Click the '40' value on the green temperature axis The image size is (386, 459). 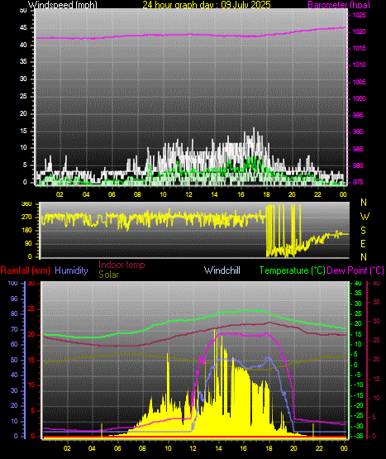(x=358, y=284)
